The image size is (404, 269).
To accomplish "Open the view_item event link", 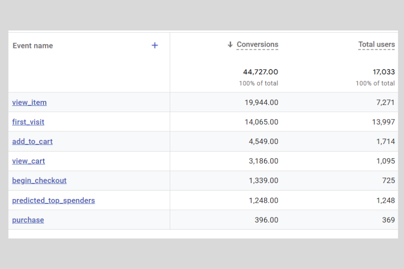I will click(29, 102).
